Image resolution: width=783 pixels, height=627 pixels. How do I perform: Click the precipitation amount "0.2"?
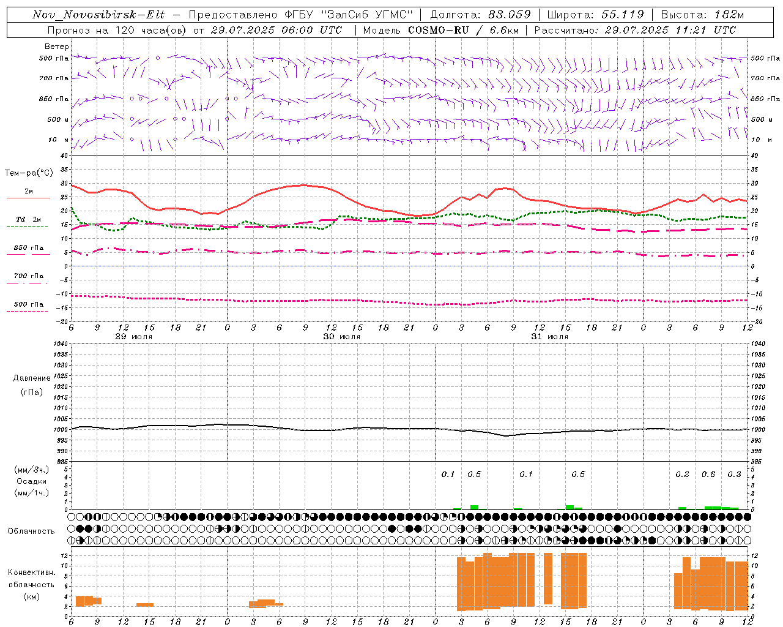[x=682, y=474]
